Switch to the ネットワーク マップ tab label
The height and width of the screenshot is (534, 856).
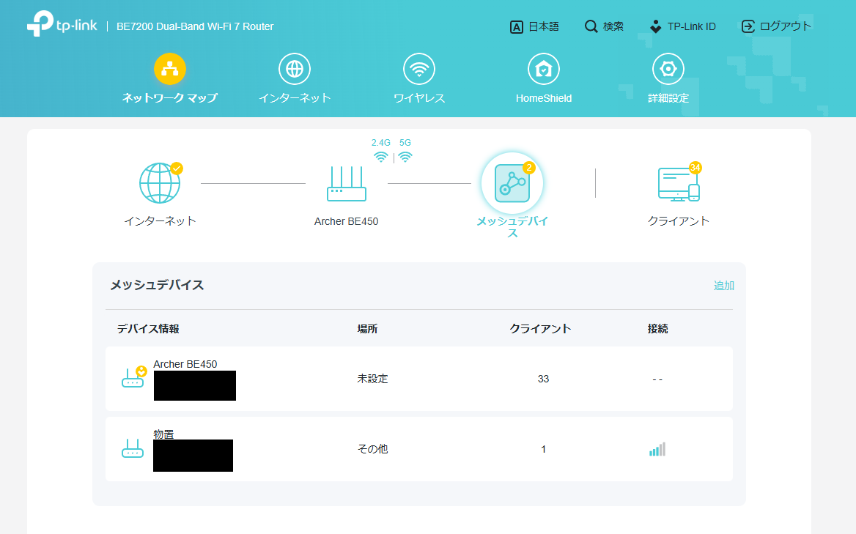tap(170, 98)
